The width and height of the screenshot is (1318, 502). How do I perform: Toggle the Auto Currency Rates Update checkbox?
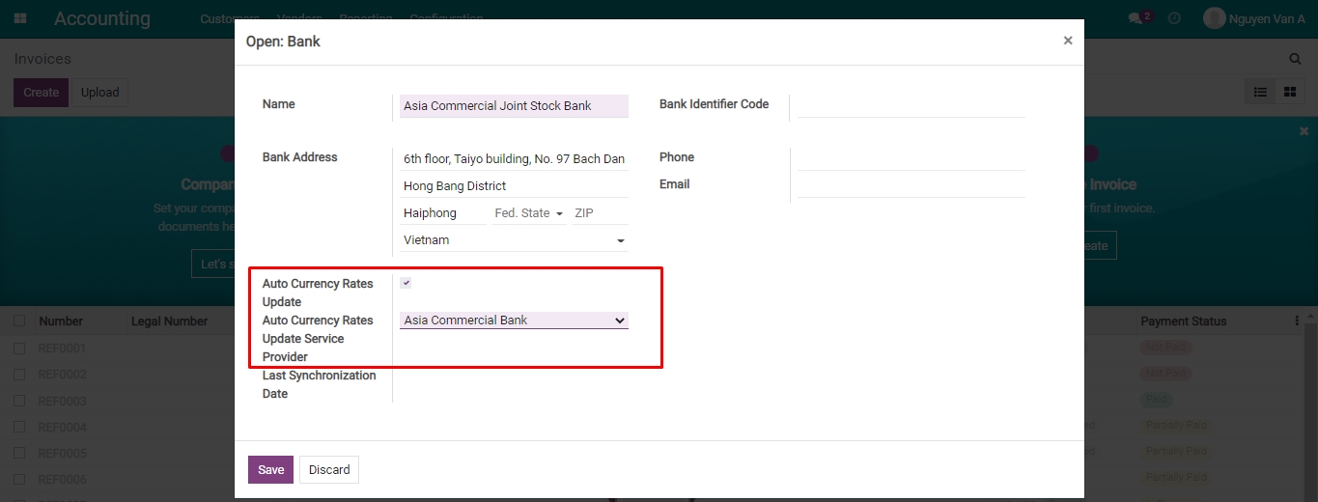click(x=406, y=283)
